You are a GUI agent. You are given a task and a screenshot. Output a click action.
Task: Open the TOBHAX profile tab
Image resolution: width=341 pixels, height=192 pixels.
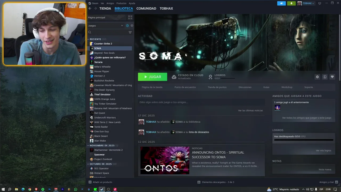[x=166, y=9]
